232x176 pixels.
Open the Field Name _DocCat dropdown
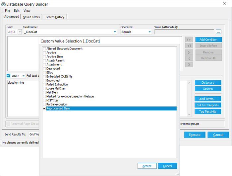115,32
